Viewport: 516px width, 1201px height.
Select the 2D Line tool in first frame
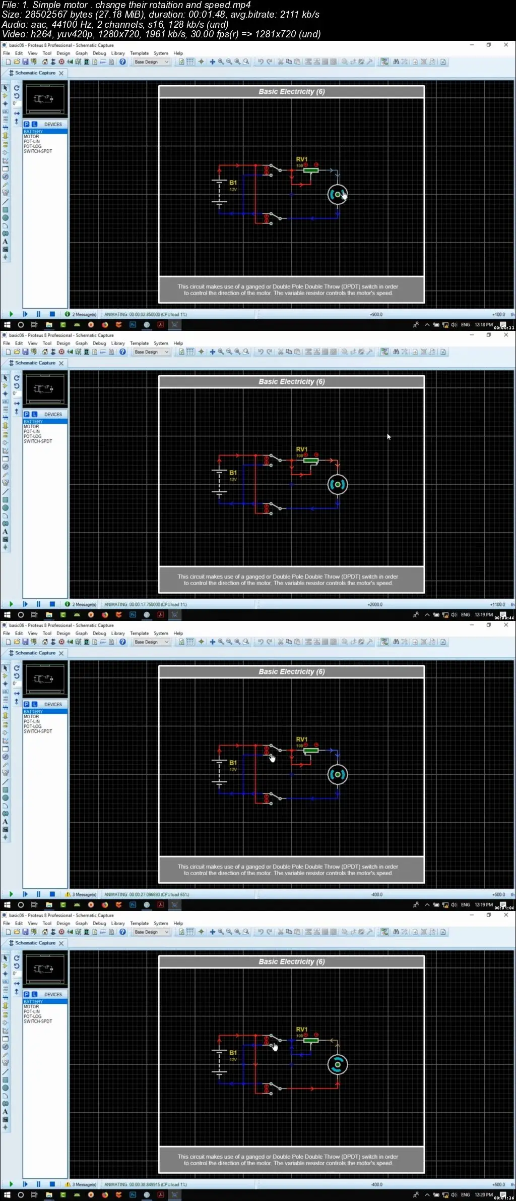coord(6,202)
